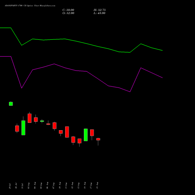Click the 13 Aug date label
The image size is (195, 195).
point(78,186)
